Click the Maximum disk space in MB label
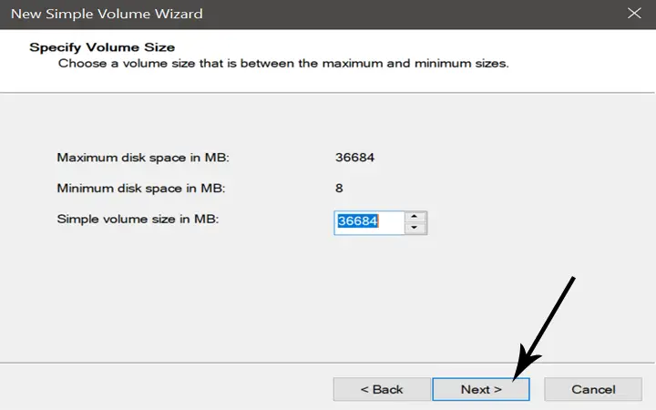656x410 pixels. tap(143, 158)
